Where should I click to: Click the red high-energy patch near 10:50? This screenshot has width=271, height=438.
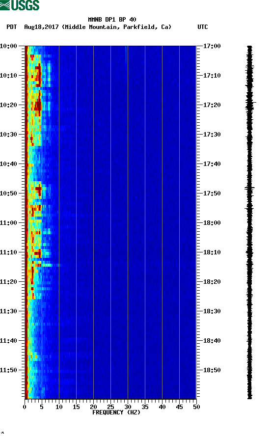point(39,190)
